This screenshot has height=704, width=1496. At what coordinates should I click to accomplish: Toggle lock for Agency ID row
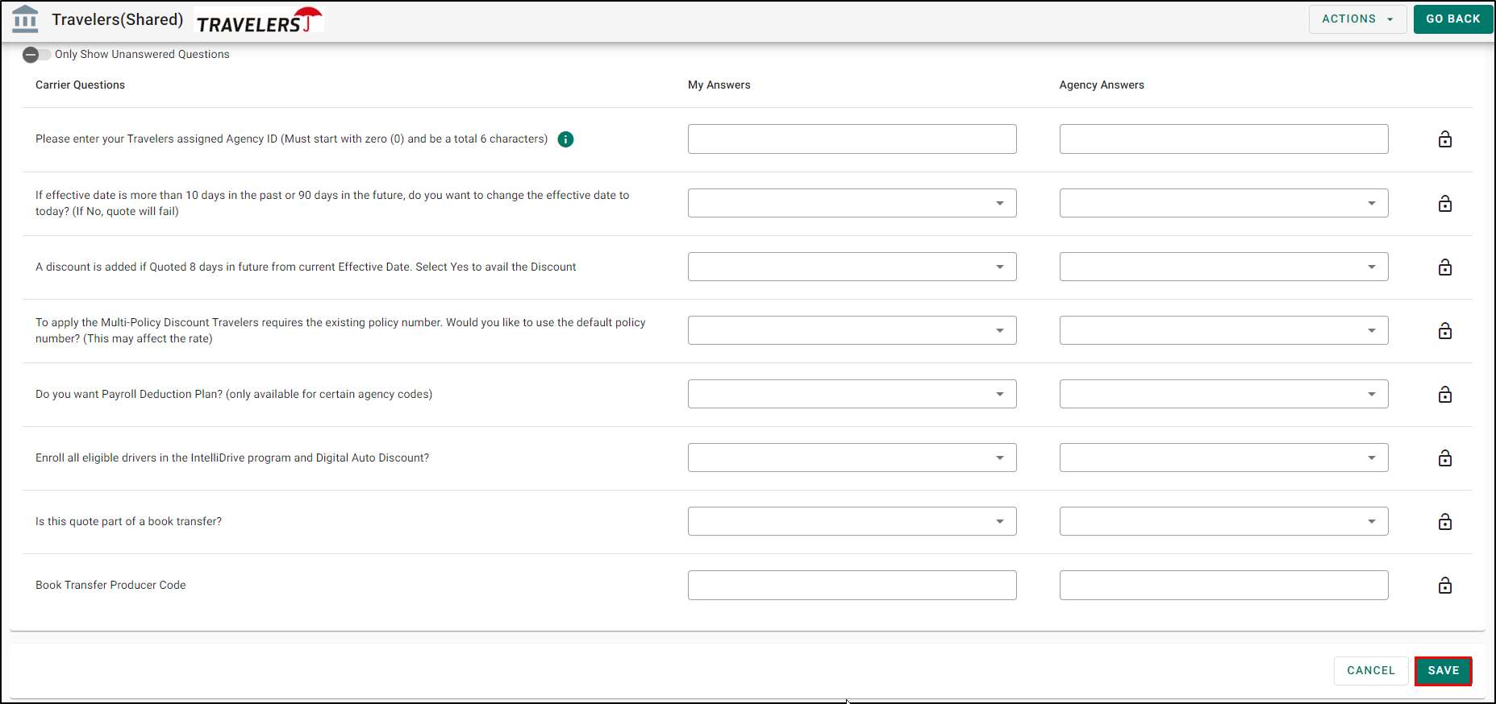1445,139
